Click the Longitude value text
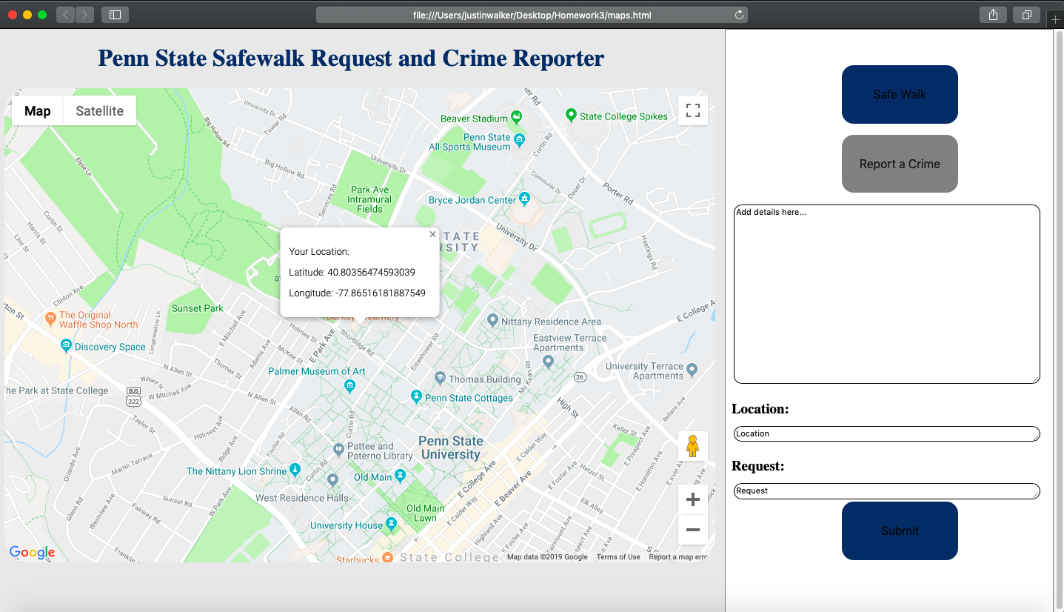This screenshot has height=612, width=1064. pyautogui.click(x=381, y=293)
